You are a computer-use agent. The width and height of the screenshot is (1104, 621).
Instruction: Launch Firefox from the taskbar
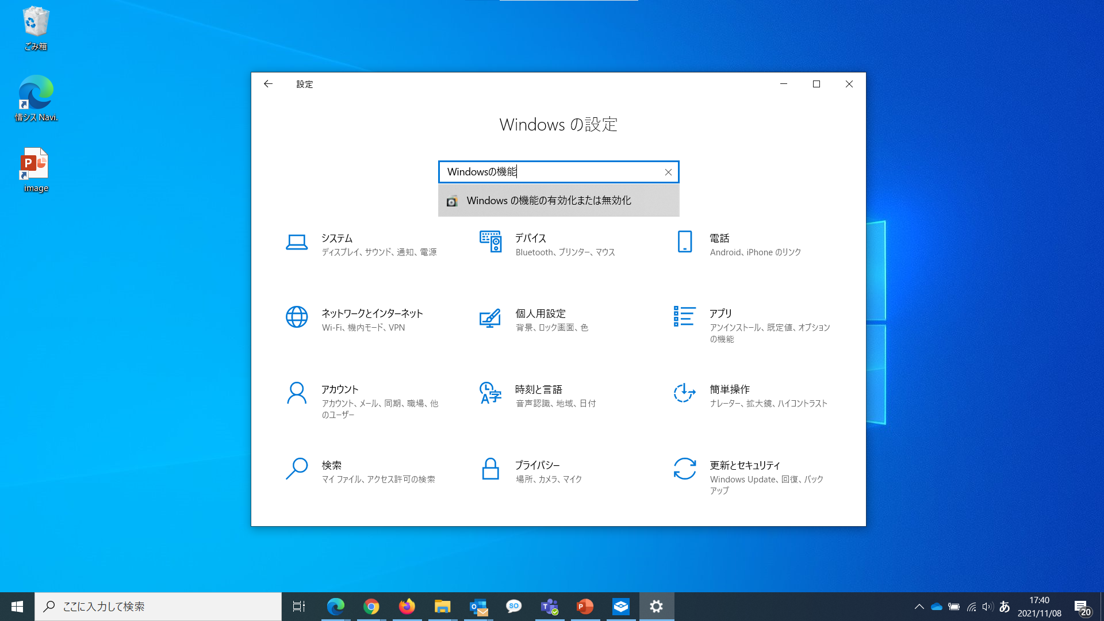point(407,607)
